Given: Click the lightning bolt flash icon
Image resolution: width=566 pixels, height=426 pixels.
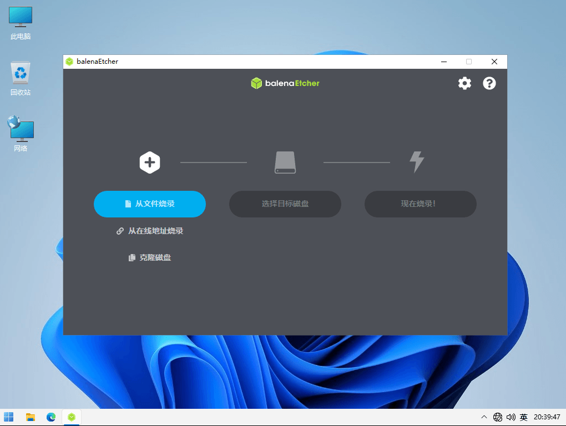Looking at the screenshot, I should coord(417,162).
